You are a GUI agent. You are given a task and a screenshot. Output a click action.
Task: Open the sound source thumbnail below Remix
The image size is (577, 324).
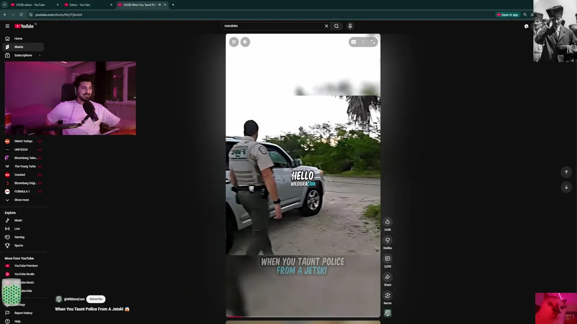[387, 313]
